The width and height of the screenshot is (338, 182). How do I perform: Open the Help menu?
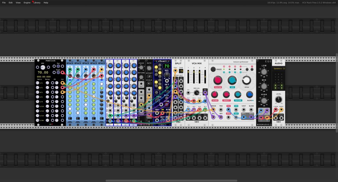[x=46, y=3]
